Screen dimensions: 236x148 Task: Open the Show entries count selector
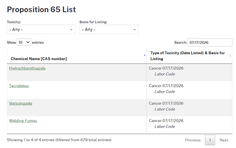click(24, 42)
